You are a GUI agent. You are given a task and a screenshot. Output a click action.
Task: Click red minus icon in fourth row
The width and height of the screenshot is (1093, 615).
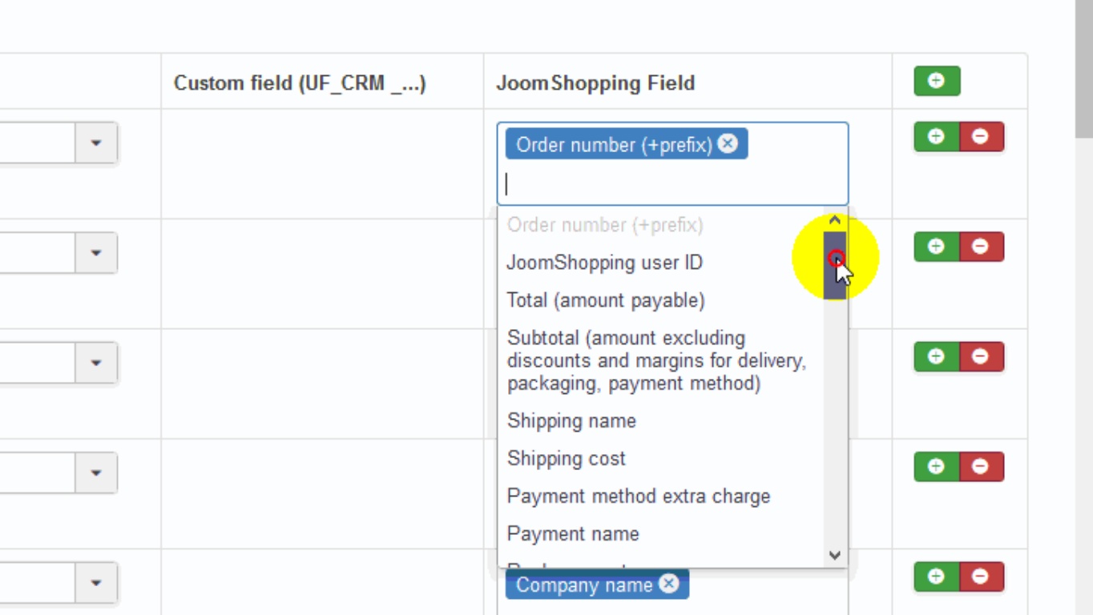[980, 467]
